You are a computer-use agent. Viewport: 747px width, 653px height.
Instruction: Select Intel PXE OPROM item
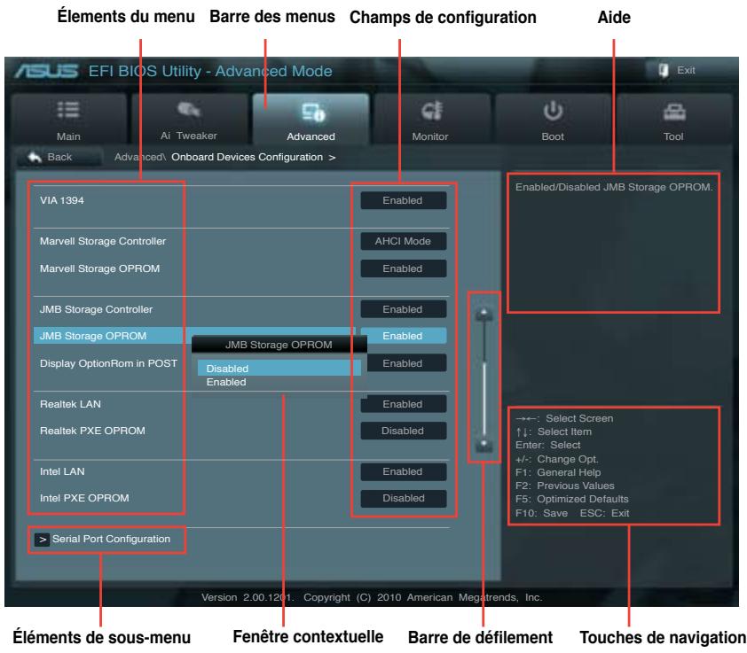click(x=84, y=498)
